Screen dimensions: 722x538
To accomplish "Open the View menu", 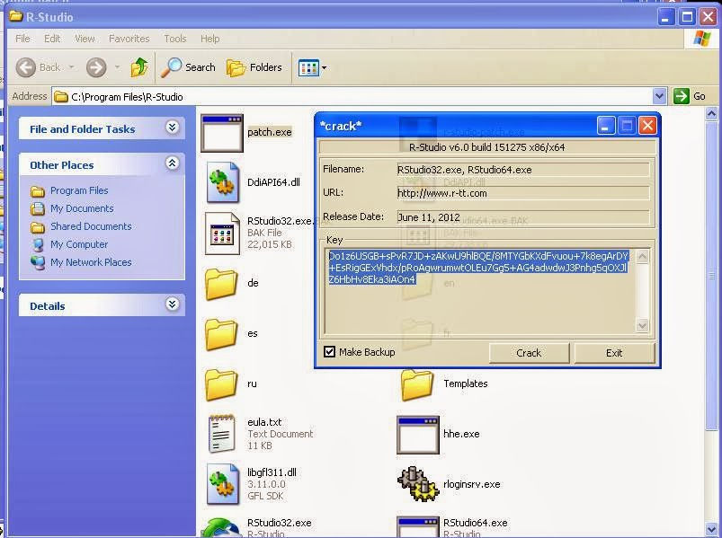I will pos(85,39).
